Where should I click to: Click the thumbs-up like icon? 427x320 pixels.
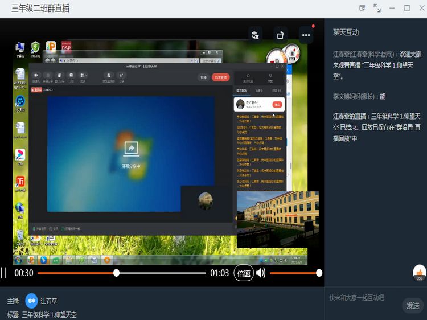[420, 273]
